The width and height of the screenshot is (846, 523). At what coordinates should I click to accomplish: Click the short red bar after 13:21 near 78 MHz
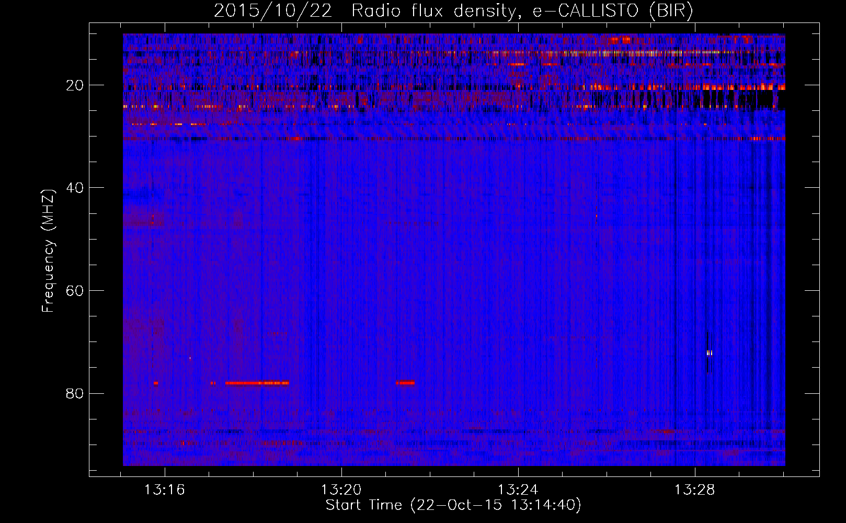(x=405, y=383)
